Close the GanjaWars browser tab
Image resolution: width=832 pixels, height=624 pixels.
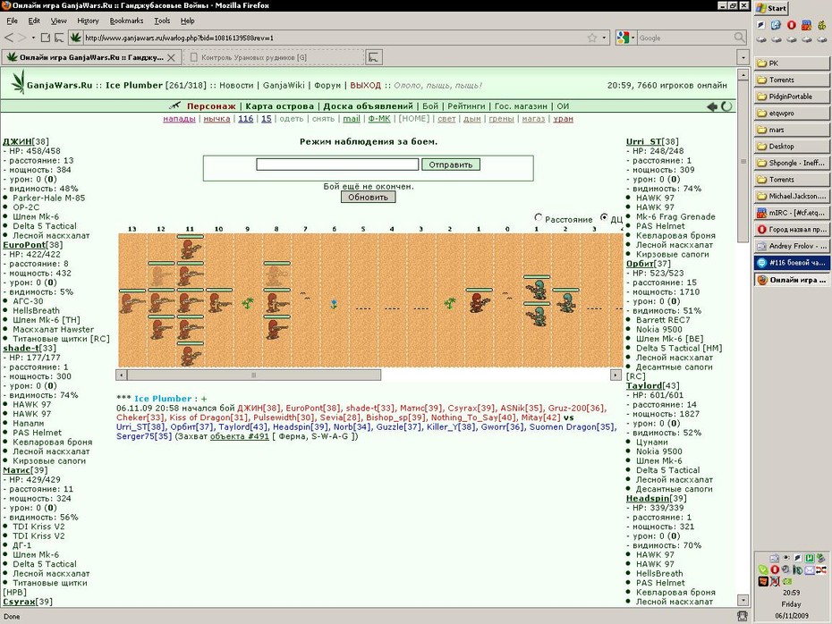click(171, 58)
